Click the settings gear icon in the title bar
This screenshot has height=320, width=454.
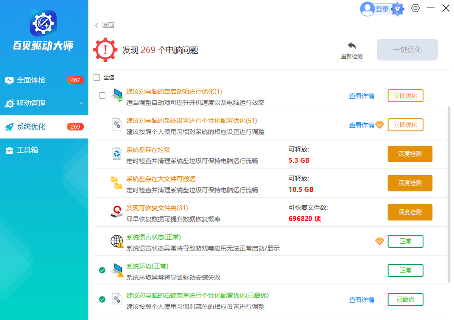tap(415, 8)
